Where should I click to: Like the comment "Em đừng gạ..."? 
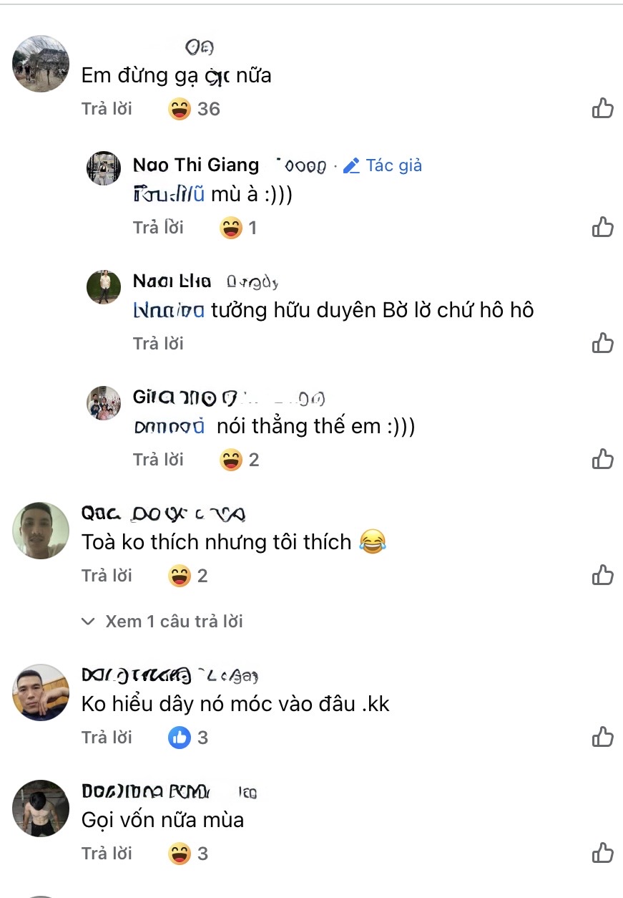point(603,107)
